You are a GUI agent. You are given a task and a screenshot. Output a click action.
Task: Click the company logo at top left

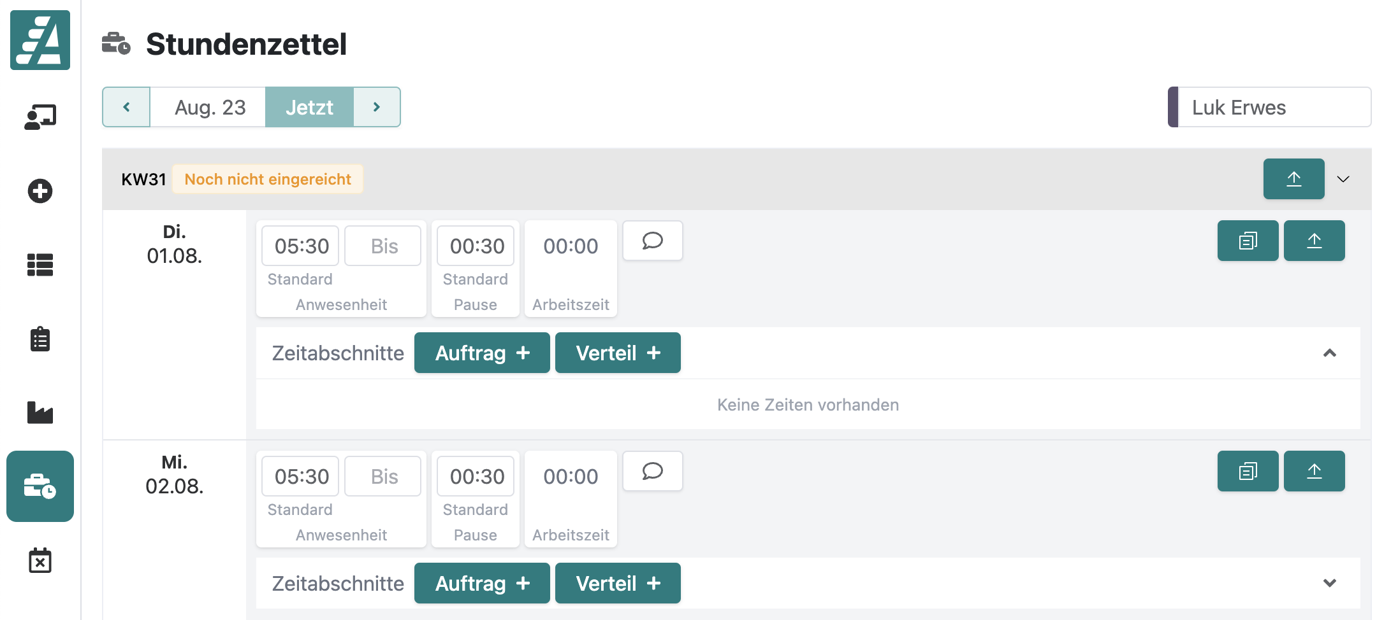(40, 40)
